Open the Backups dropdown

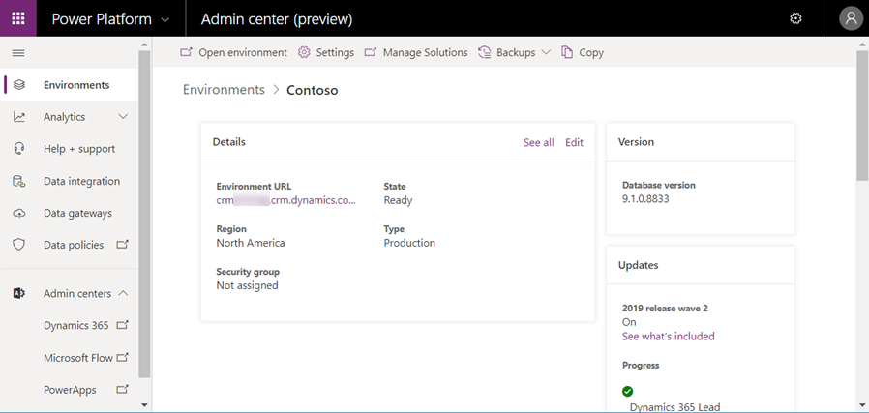(x=546, y=53)
